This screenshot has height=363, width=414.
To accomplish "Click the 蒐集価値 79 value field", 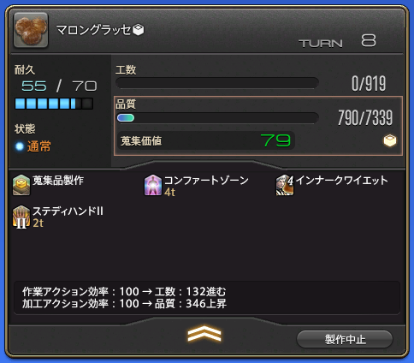I will [x=205, y=140].
